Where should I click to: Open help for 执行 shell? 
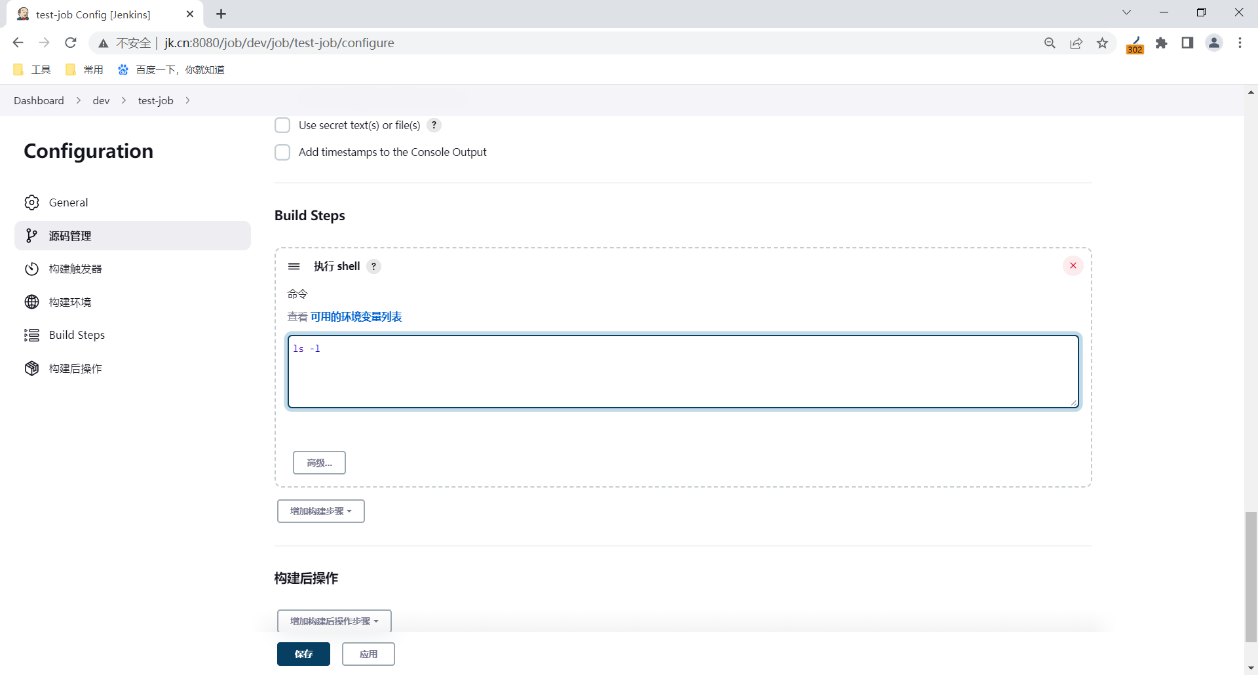(373, 266)
